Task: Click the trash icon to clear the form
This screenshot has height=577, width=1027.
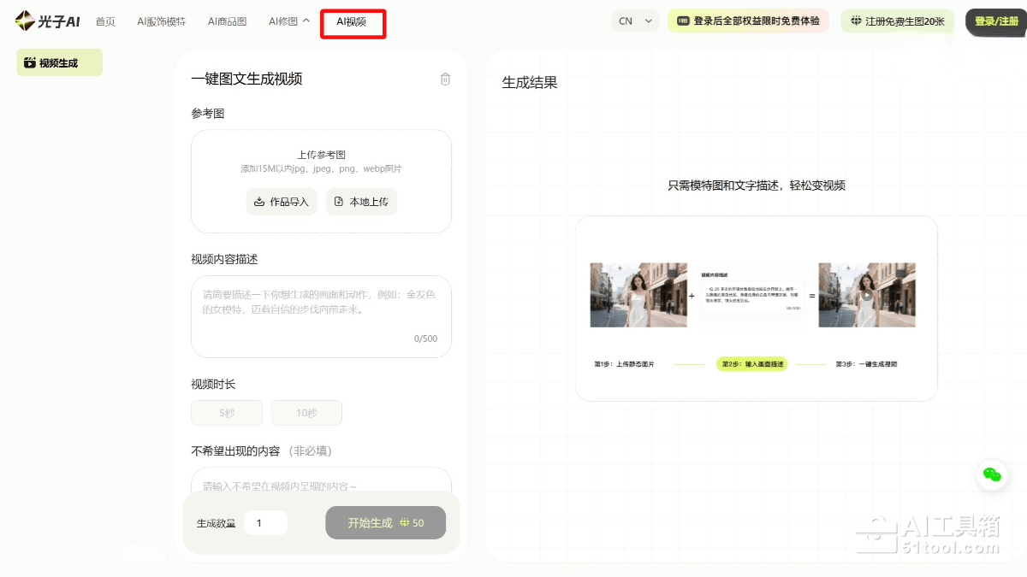Action: (x=445, y=79)
